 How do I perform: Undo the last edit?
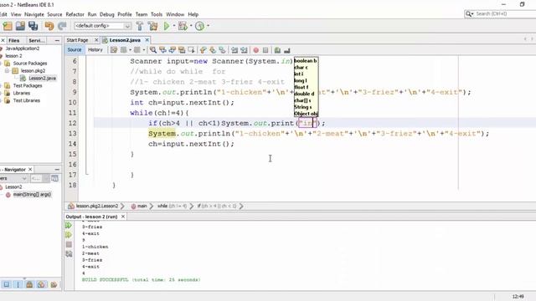pyautogui.click(x=49, y=26)
